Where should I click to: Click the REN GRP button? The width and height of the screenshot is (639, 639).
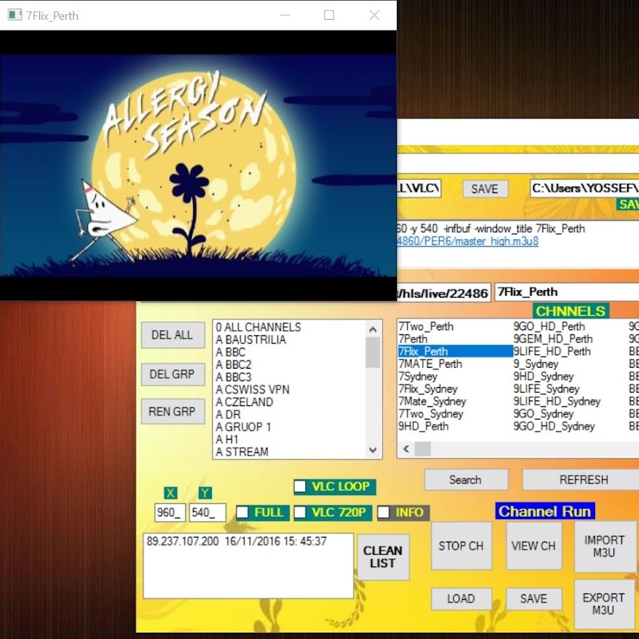171,412
